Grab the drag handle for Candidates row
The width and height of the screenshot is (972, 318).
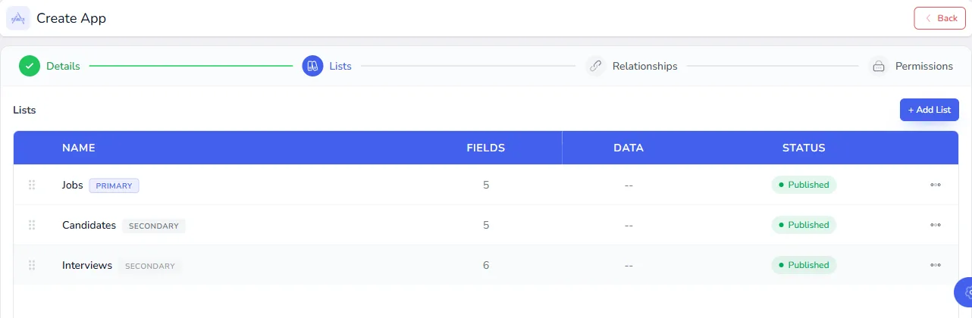32,225
